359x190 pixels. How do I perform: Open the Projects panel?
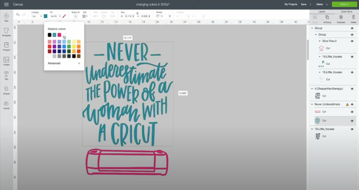(6, 46)
